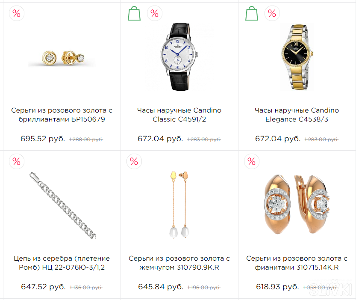Screen dimensions: 356x300
Task: Open title link Серьги из розового золота с бриллиантами
Action: [x=62, y=115]
